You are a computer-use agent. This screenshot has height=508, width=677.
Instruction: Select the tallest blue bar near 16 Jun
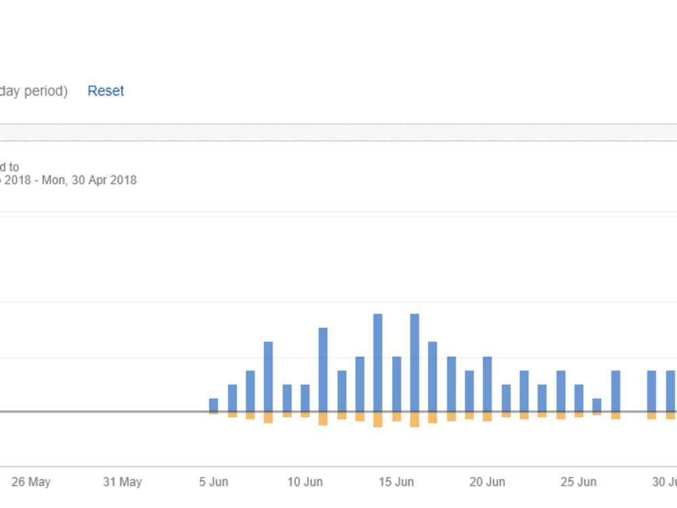tap(414, 363)
